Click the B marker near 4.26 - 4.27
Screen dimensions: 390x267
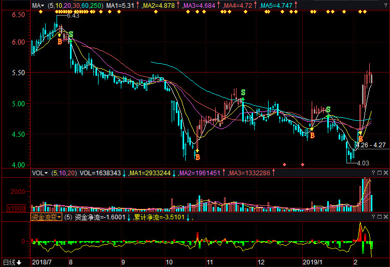(360, 138)
